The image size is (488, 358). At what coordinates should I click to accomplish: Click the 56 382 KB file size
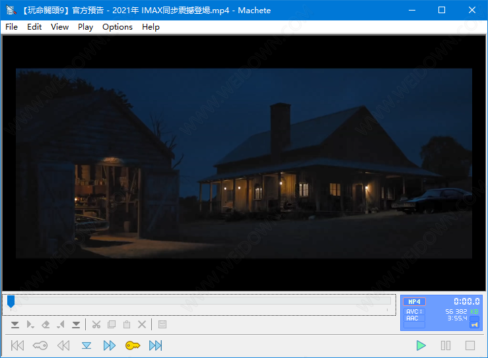462,311
